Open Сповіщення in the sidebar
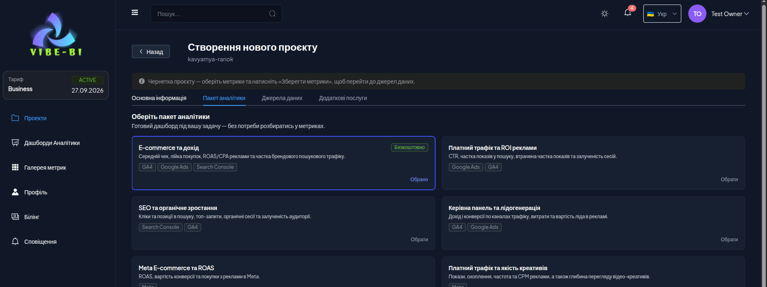767x287 pixels. click(40, 242)
